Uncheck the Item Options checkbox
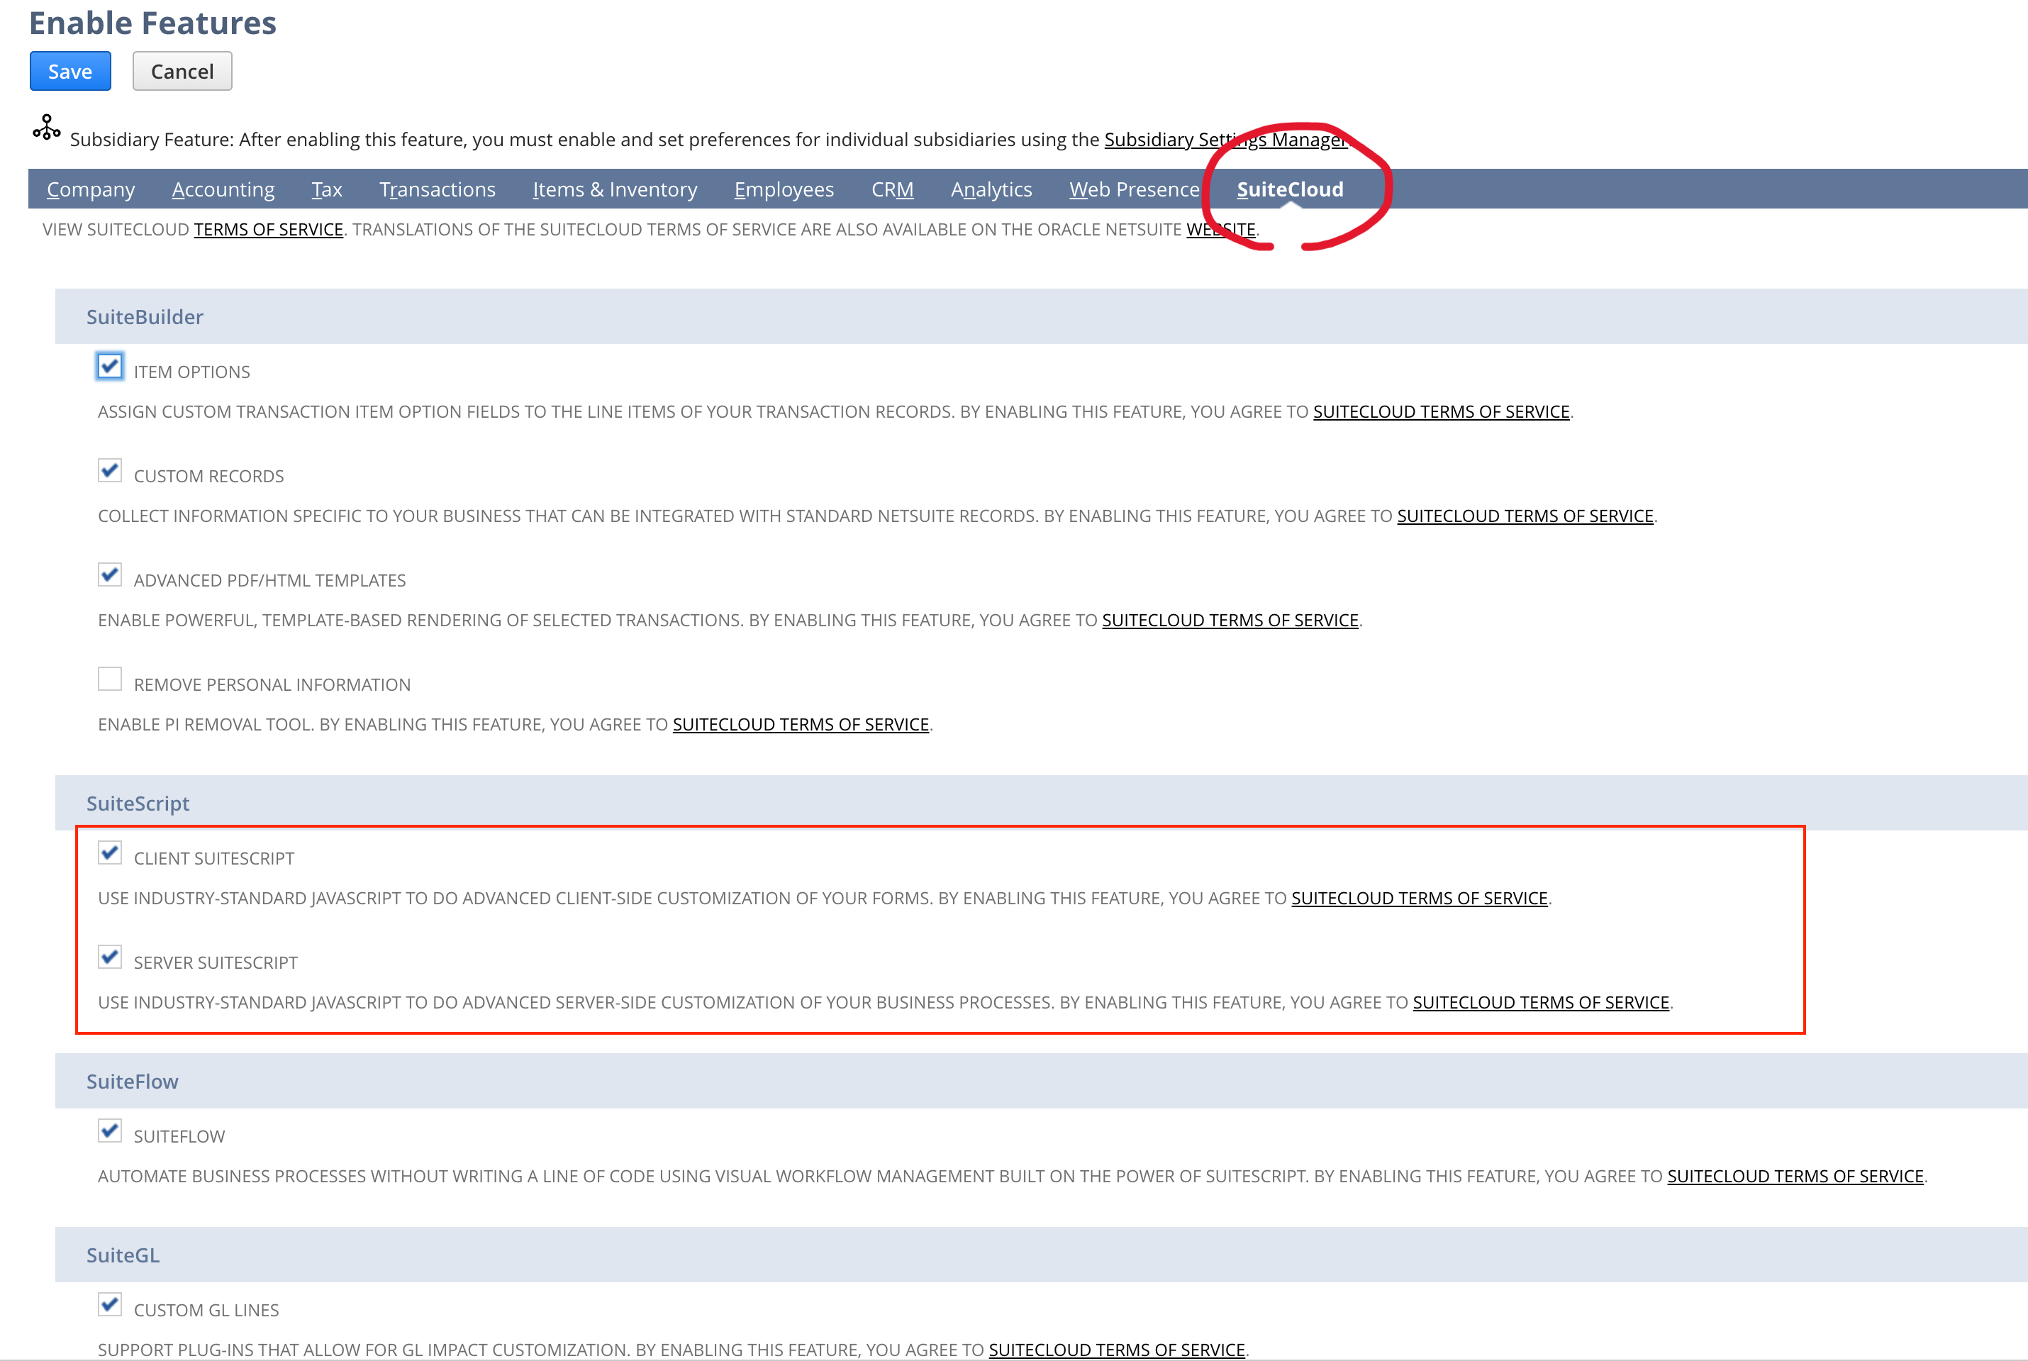Viewport: 2028px width, 1361px height. coord(110,366)
